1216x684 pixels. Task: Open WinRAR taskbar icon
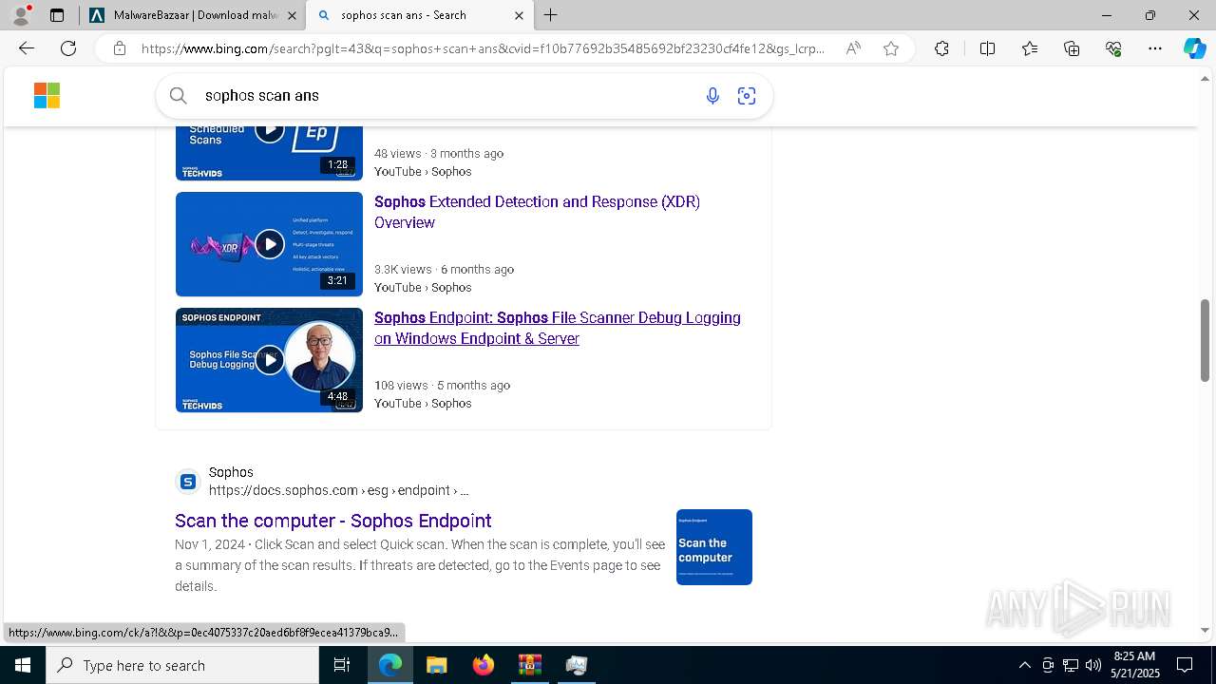529,665
